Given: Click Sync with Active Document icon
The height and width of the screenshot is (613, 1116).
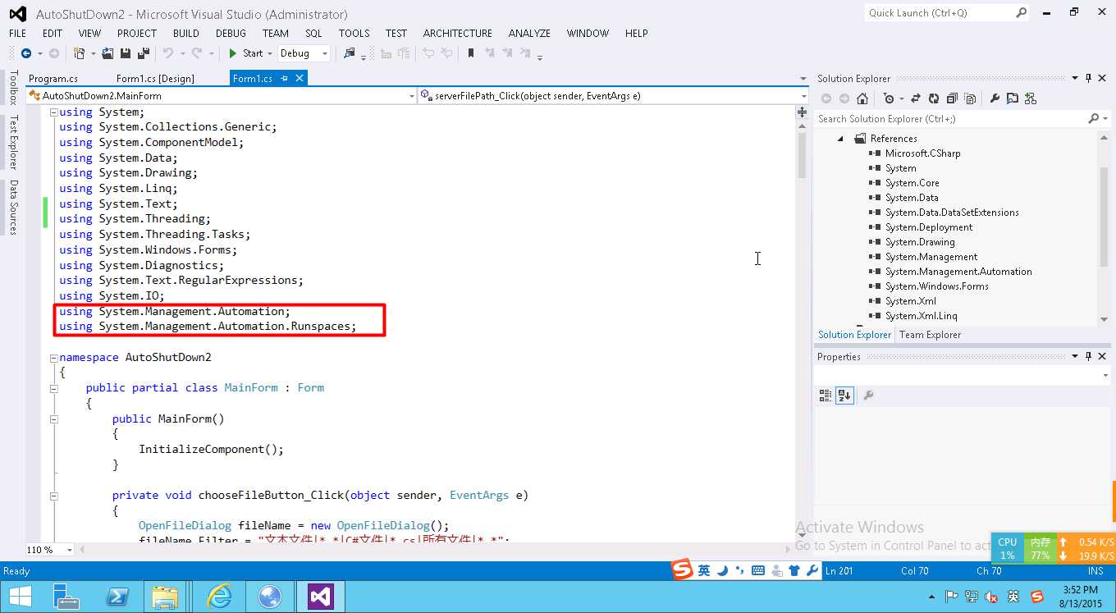Looking at the screenshot, I should 916,98.
